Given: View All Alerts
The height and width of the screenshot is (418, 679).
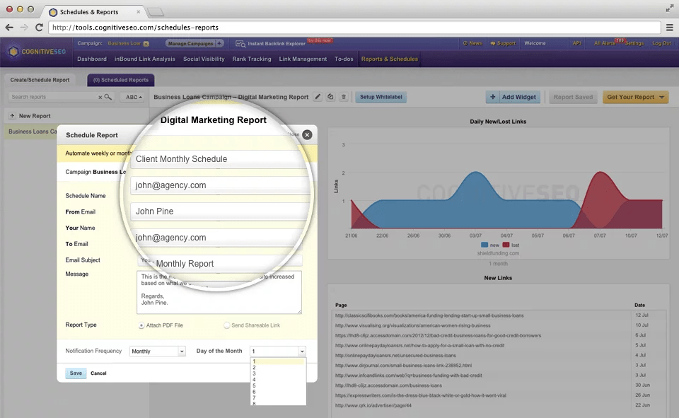Looking at the screenshot, I should [605, 43].
